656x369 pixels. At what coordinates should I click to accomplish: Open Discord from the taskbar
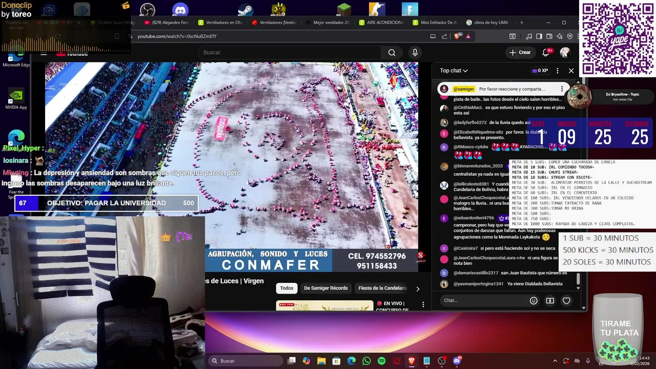pyautogui.click(x=457, y=361)
